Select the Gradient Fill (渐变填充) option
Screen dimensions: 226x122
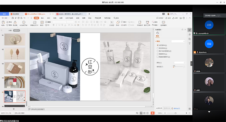point(158,48)
